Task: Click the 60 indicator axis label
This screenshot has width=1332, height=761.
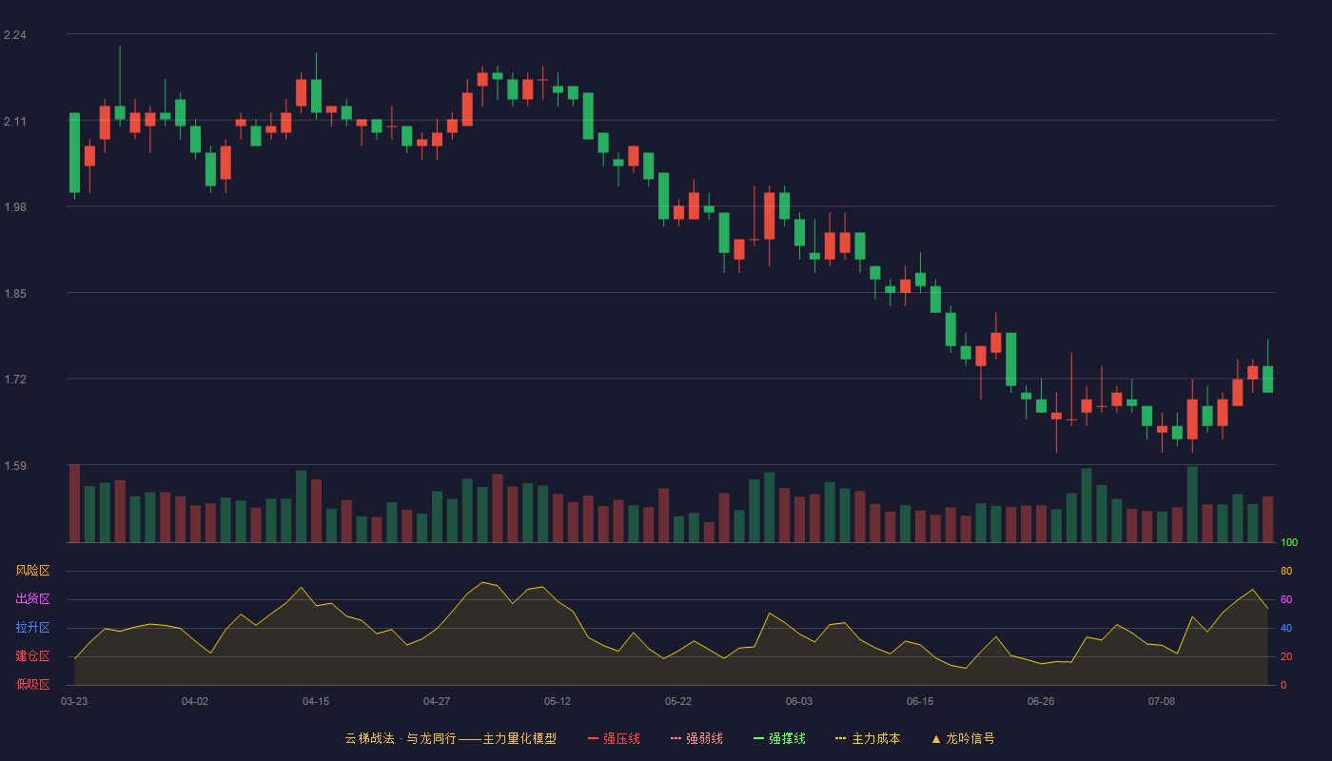Action: tap(1286, 600)
